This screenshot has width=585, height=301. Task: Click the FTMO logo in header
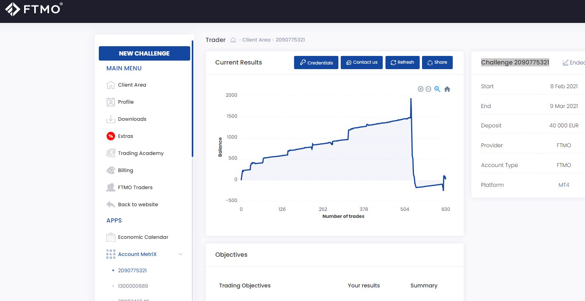tap(34, 9)
